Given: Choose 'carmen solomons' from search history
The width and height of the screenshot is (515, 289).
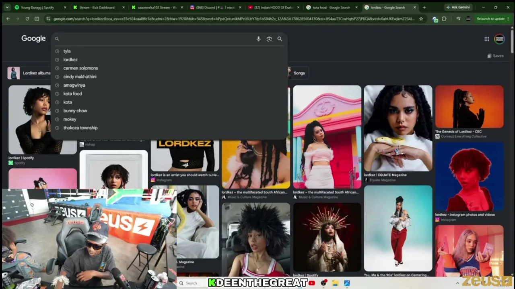Looking at the screenshot, I should click(x=169, y=68).
